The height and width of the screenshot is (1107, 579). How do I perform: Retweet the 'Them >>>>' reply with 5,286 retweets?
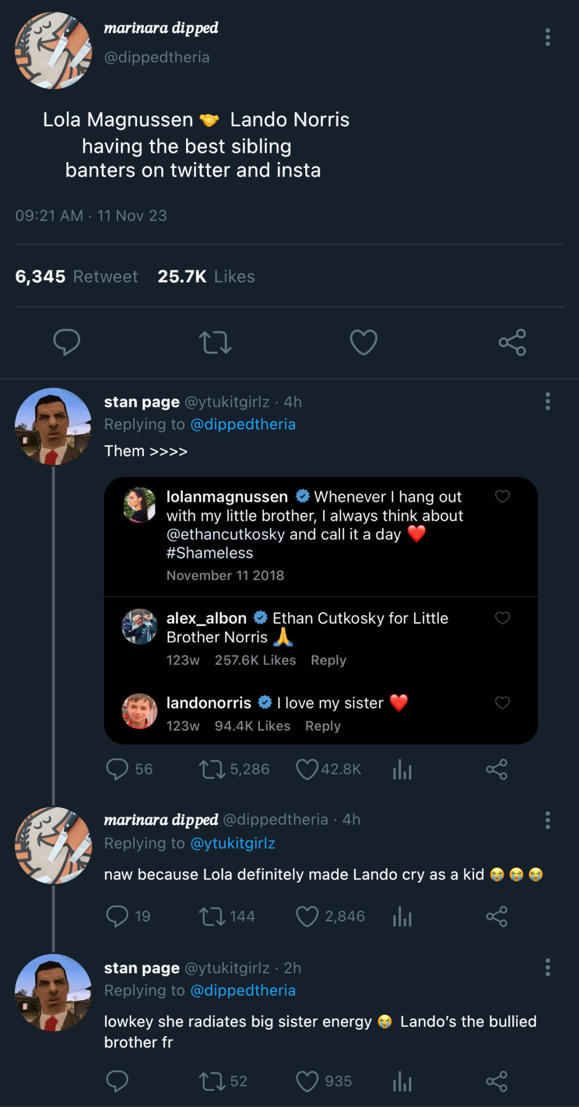pyautogui.click(x=212, y=769)
